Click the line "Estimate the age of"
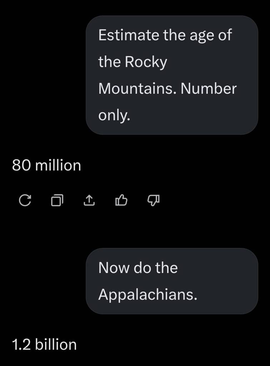The height and width of the screenshot is (366, 270). [x=165, y=35]
